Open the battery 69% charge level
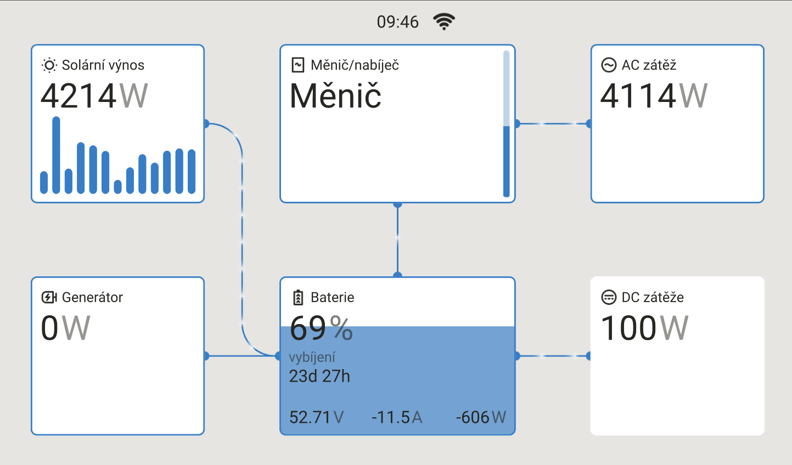This screenshot has width=792, height=465. (x=321, y=328)
